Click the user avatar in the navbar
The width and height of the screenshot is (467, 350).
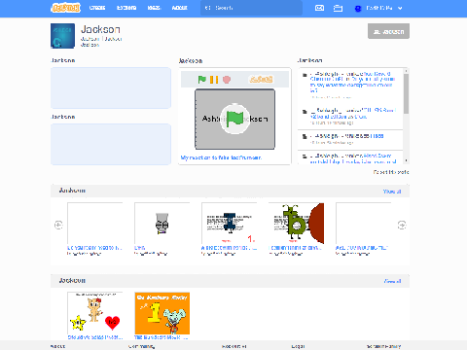pyautogui.click(x=358, y=9)
